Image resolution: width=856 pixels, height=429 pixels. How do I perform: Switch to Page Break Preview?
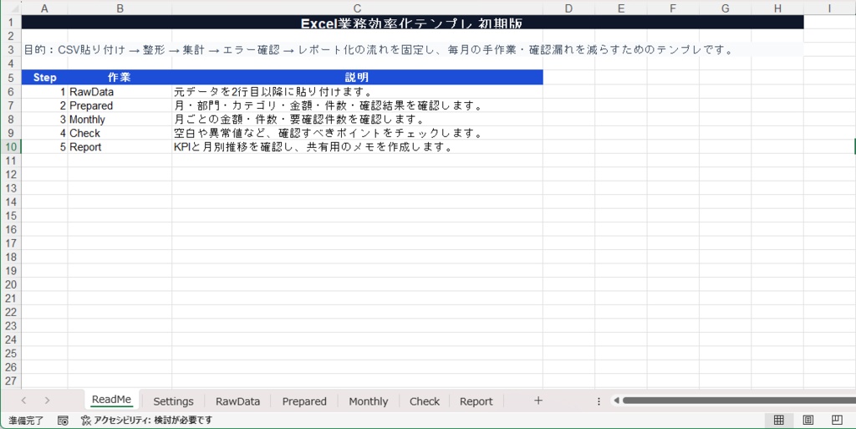point(837,420)
